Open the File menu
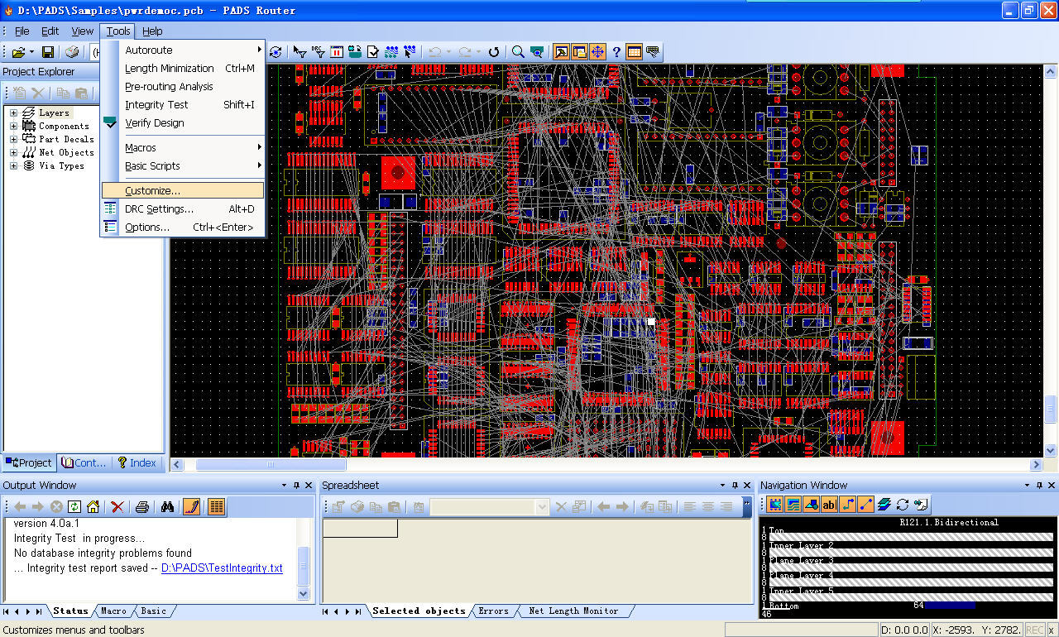Image resolution: width=1059 pixels, height=637 pixels. [22, 31]
